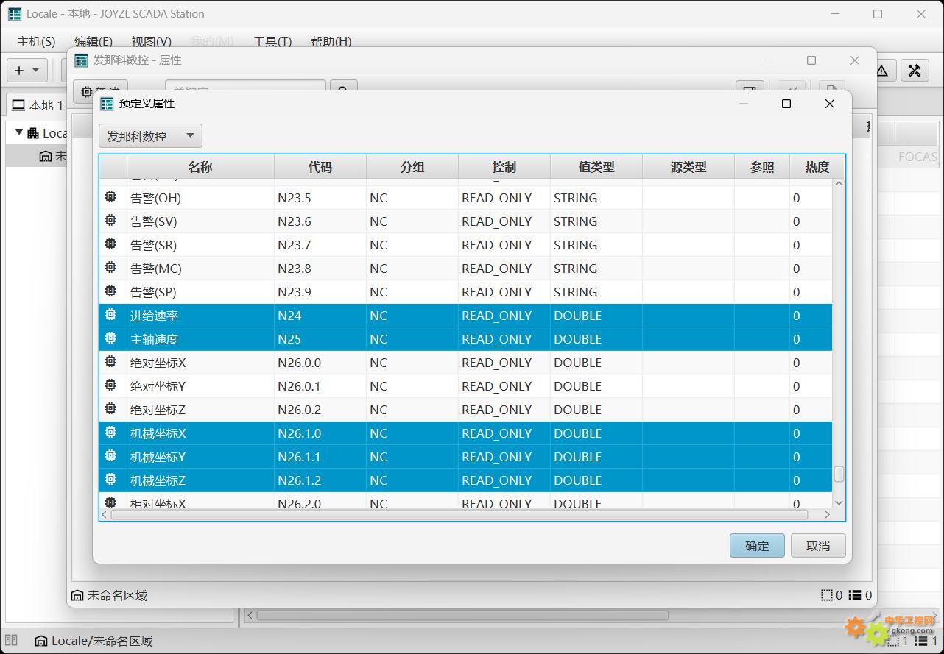The width and height of the screenshot is (944, 654).
Task: Click the chip icon beside 机械坐标Z
Action: (110, 480)
